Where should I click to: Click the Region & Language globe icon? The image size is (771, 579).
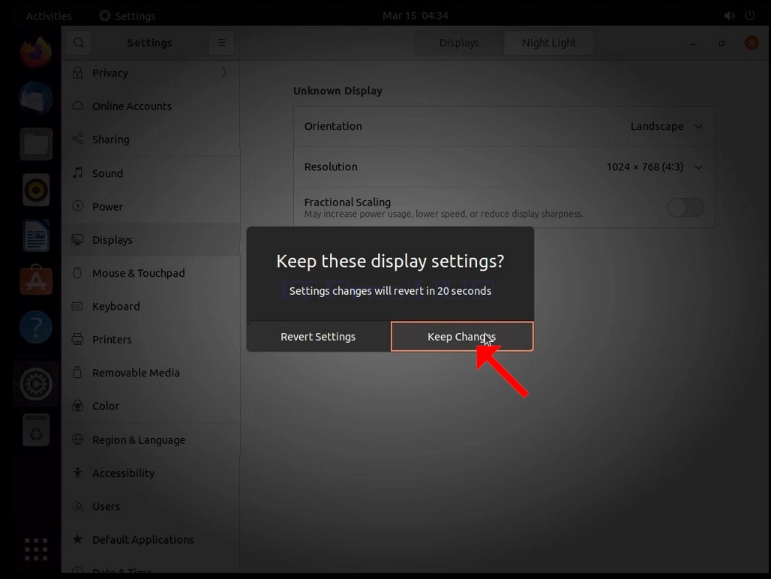(77, 439)
